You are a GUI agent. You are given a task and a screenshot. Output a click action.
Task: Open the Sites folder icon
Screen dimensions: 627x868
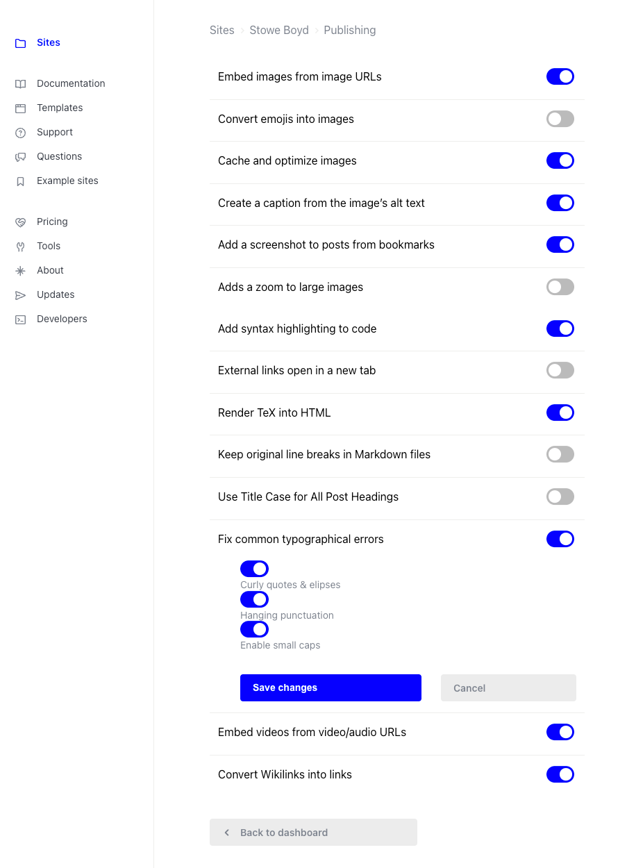click(x=21, y=43)
